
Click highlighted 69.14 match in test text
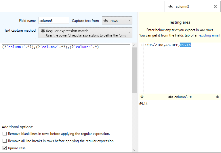point(186,45)
